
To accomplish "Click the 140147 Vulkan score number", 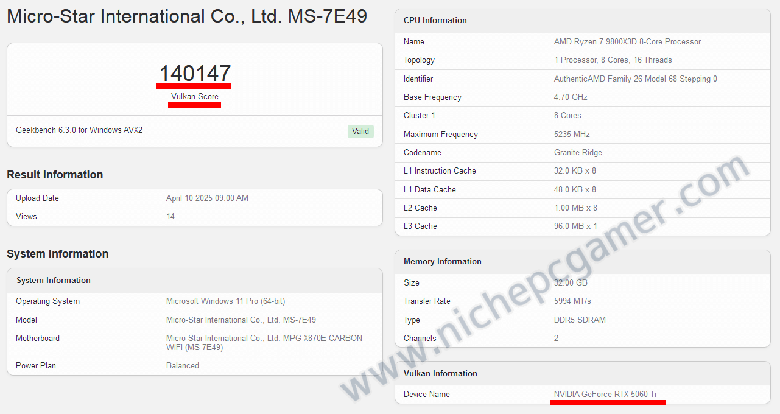I will tap(195, 74).
